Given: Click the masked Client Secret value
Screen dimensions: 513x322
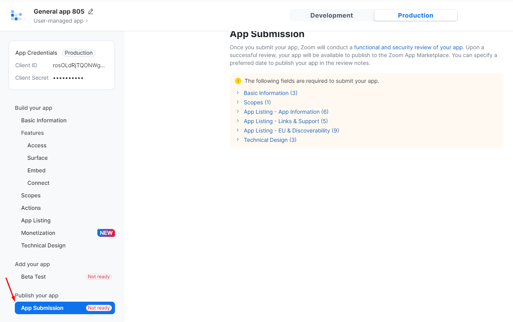Looking at the screenshot, I should point(68,78).
